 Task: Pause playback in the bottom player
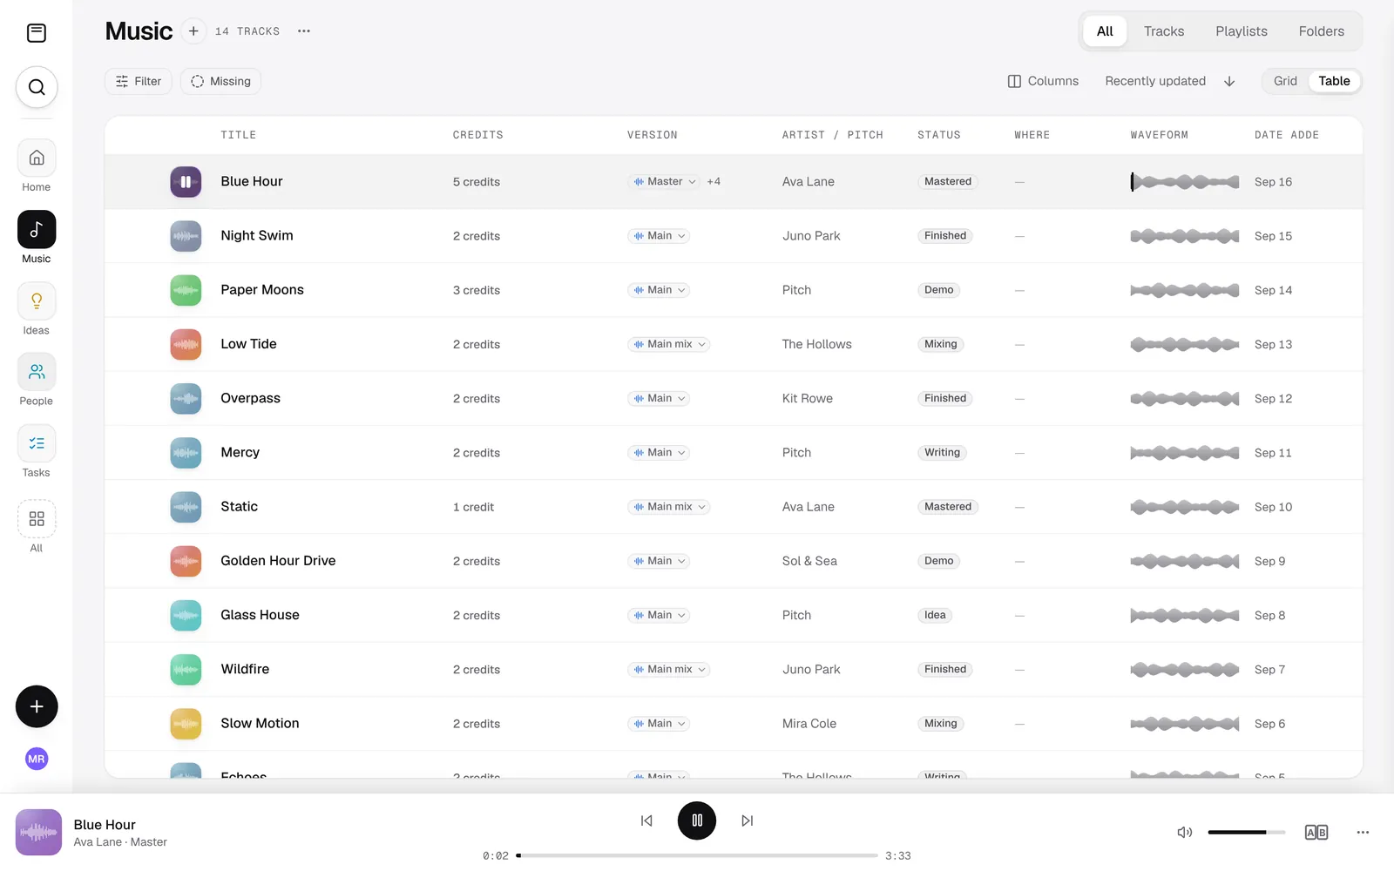697,820
